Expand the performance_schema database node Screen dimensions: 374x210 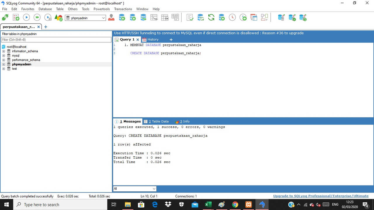pos(4,60)
